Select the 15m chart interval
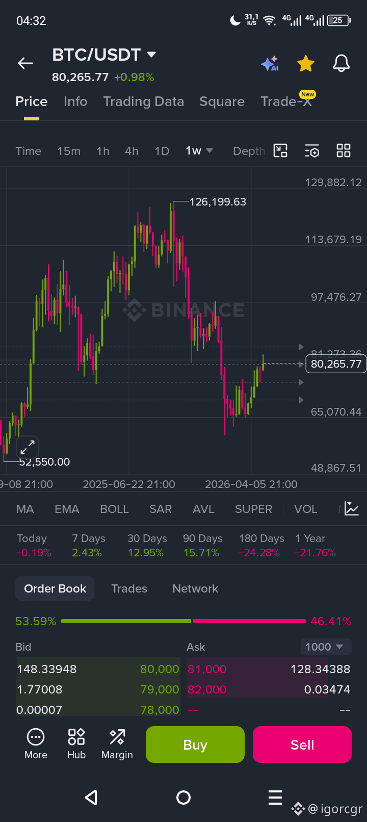 [x=69, y=151]
